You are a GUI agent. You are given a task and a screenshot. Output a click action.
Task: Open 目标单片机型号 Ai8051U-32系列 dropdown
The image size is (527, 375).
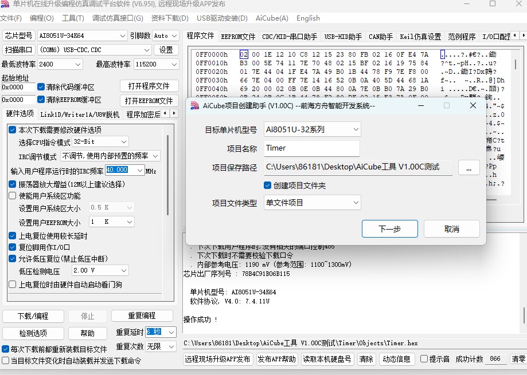tap(312, 129)
